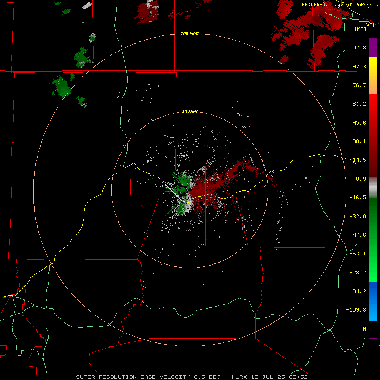This screenshot has height=380, width=380.
Task: Click the VEL legend title
Action: point(371,25)
